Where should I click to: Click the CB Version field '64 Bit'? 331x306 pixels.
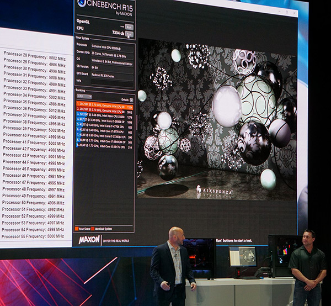113,68
